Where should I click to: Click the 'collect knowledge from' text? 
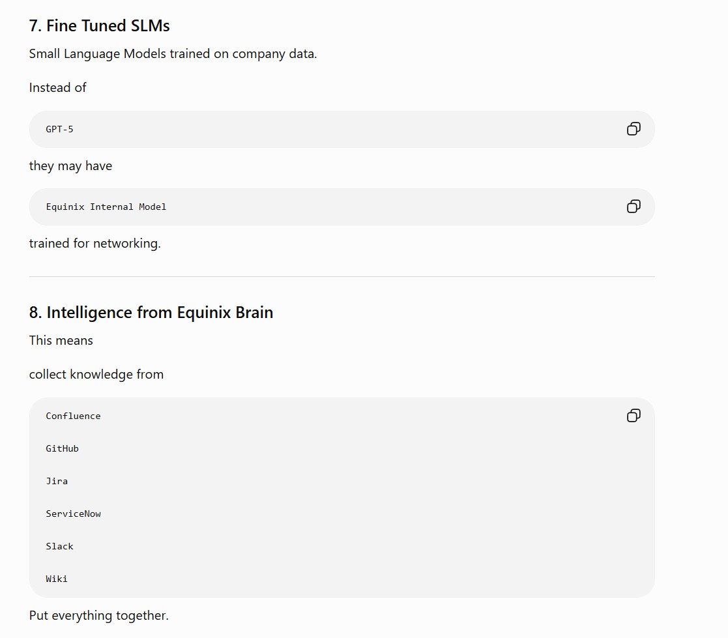click(x=96, y=374)
